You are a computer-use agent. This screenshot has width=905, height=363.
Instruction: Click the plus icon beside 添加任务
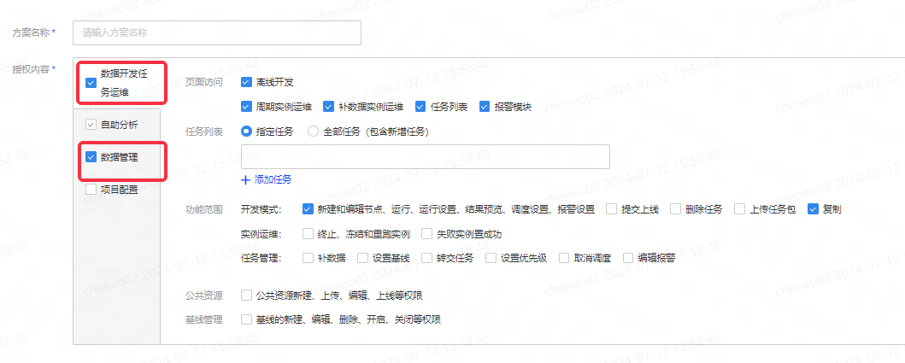point(244,179)
